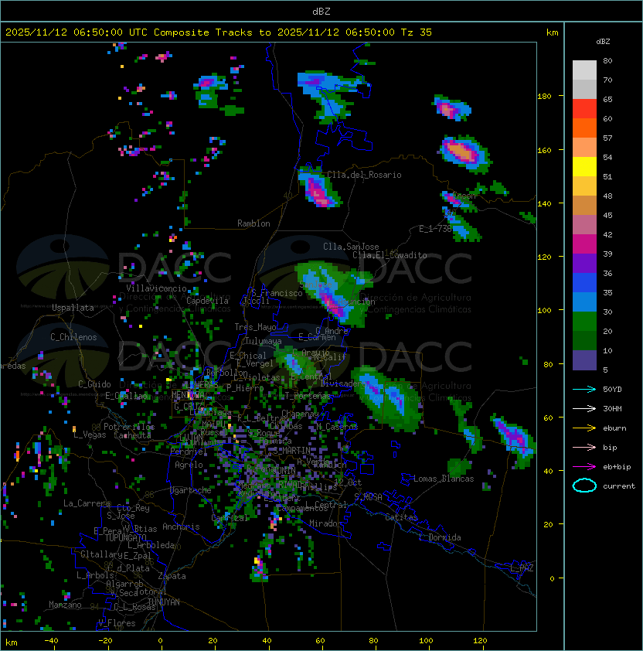
Task: Pick the bright green swatch in dBZ scale
Action: tap(584, 322)
